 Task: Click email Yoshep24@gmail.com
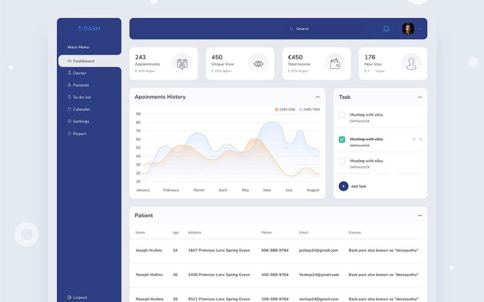pyautogui.click(x=319, y=275)
